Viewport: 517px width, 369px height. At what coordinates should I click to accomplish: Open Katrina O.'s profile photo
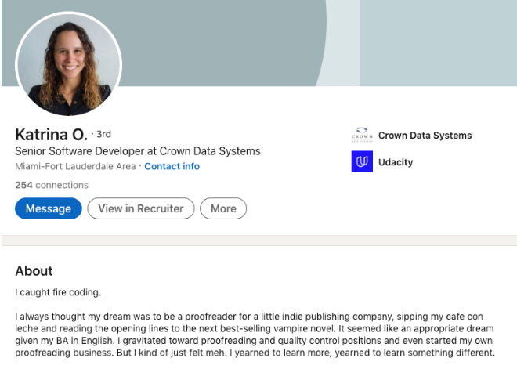(69, 64)
